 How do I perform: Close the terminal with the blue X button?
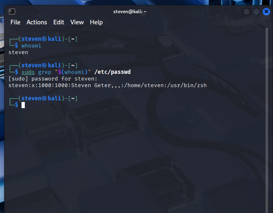(266, 12)
